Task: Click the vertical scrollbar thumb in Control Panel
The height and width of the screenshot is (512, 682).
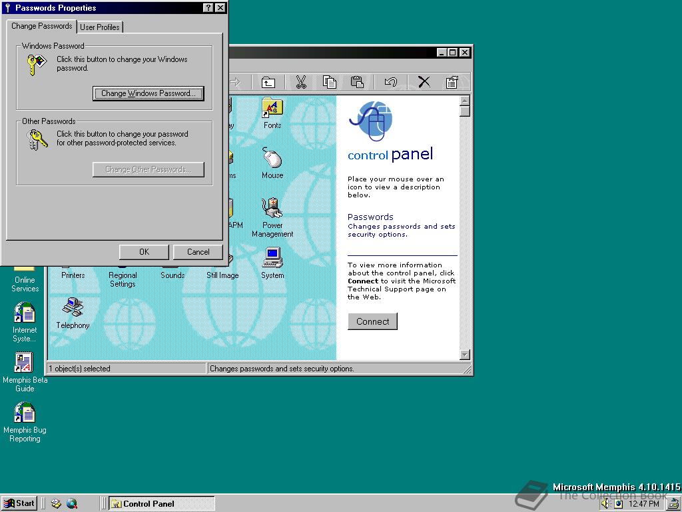Action: (x=464, y=111)
